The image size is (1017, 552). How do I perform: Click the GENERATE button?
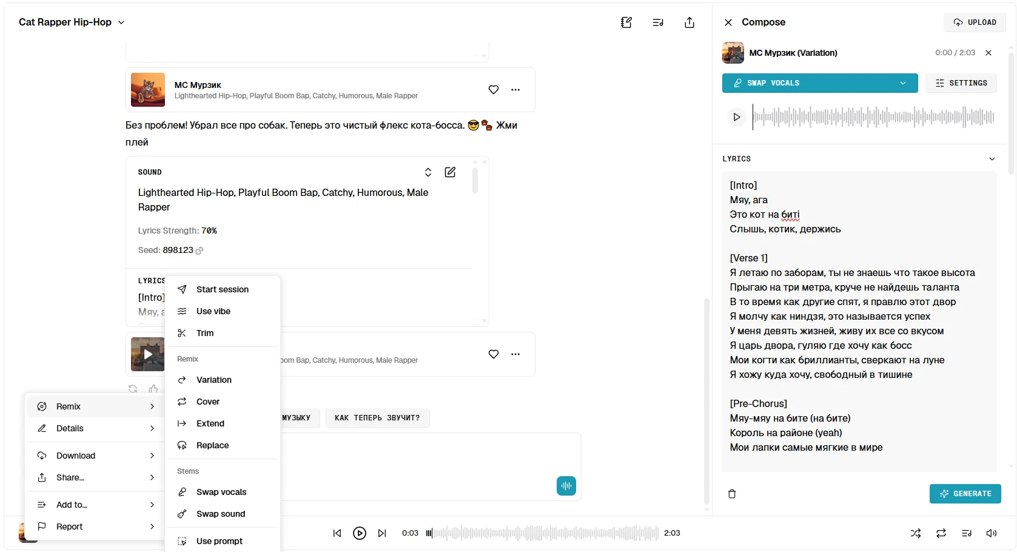tap(965, 494)
